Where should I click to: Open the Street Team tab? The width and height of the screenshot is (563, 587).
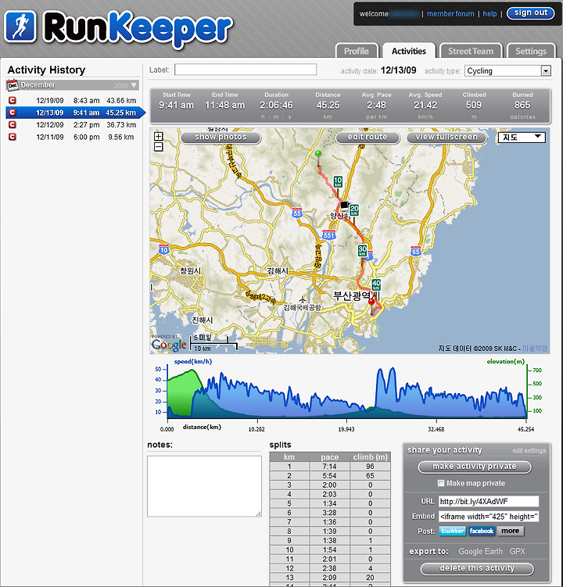click(471, 51)
